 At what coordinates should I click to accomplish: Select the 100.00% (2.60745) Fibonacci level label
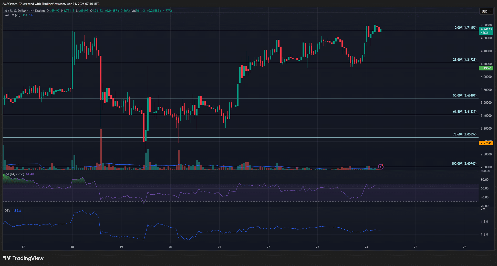464,164
